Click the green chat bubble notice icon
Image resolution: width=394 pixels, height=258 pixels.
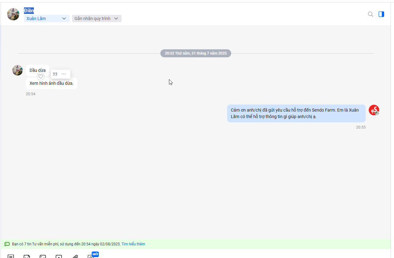(x=7, y=244)
